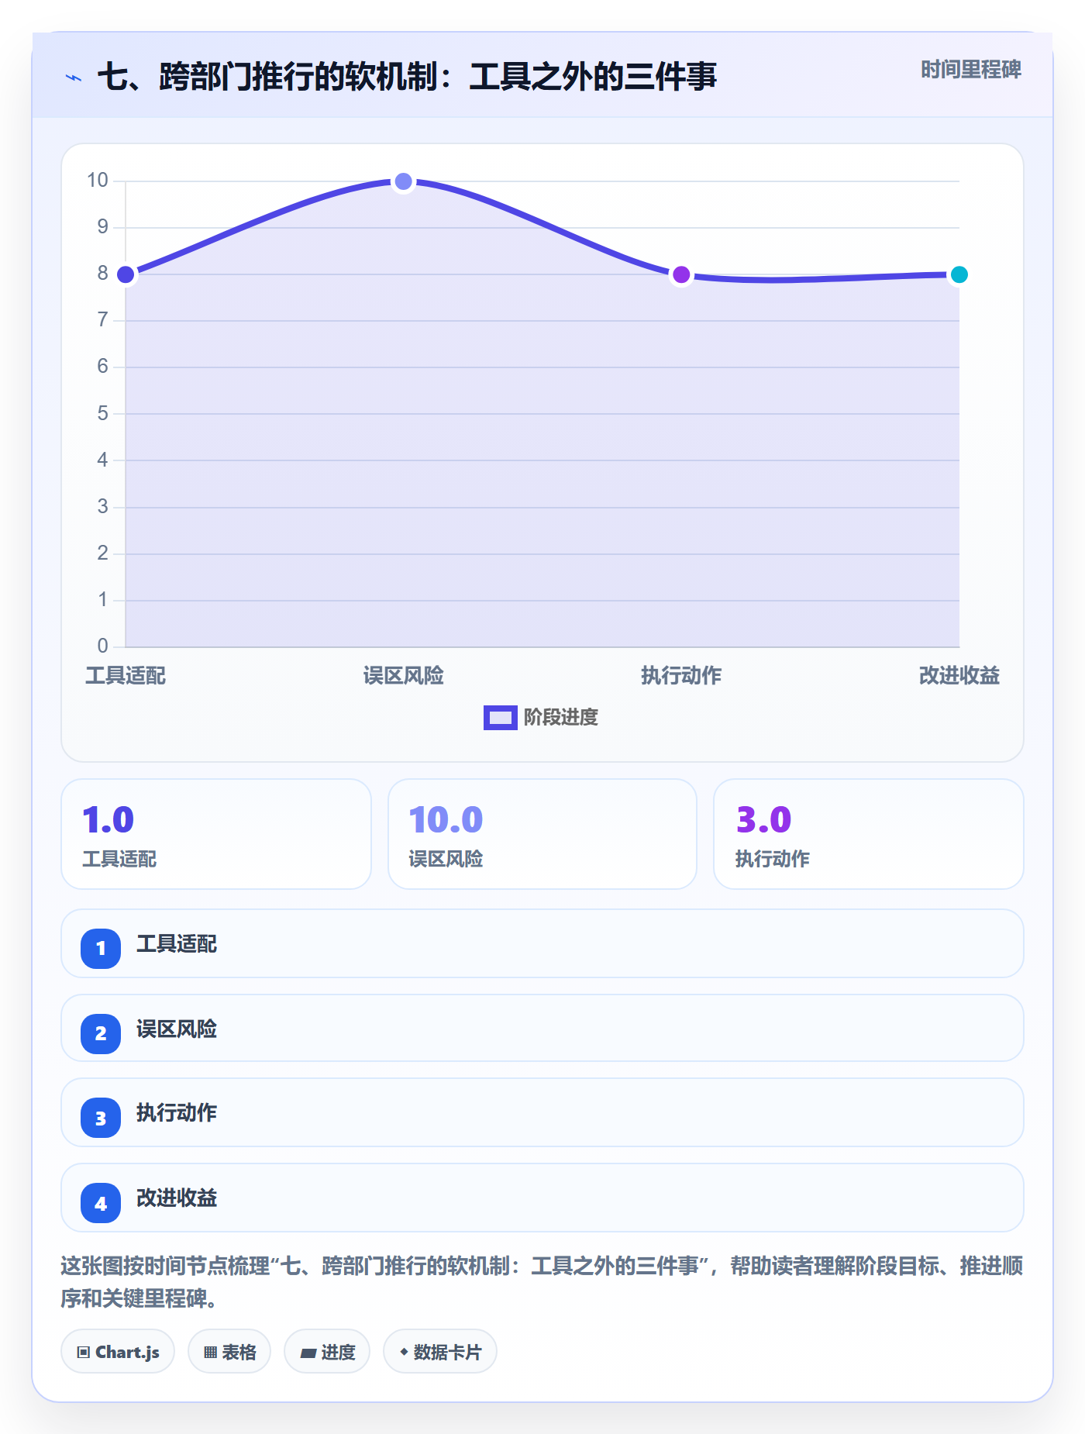
Task: Click the y-axis value 10
Action: coord(98,181)
